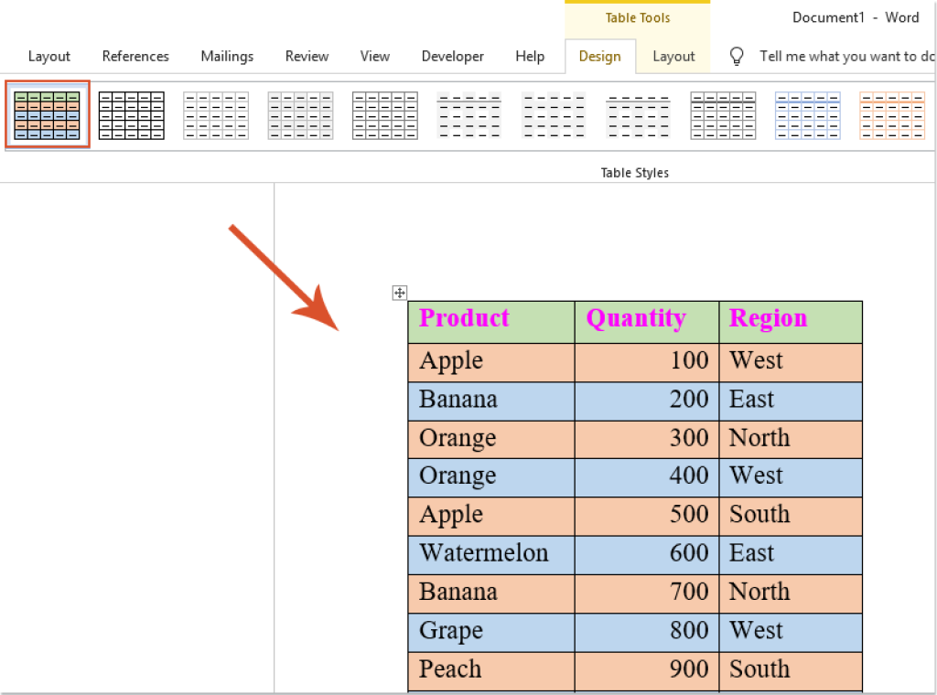This screenshot has height=695, width=937.
Task: Click the table move handle
Action: coord(399,293)
